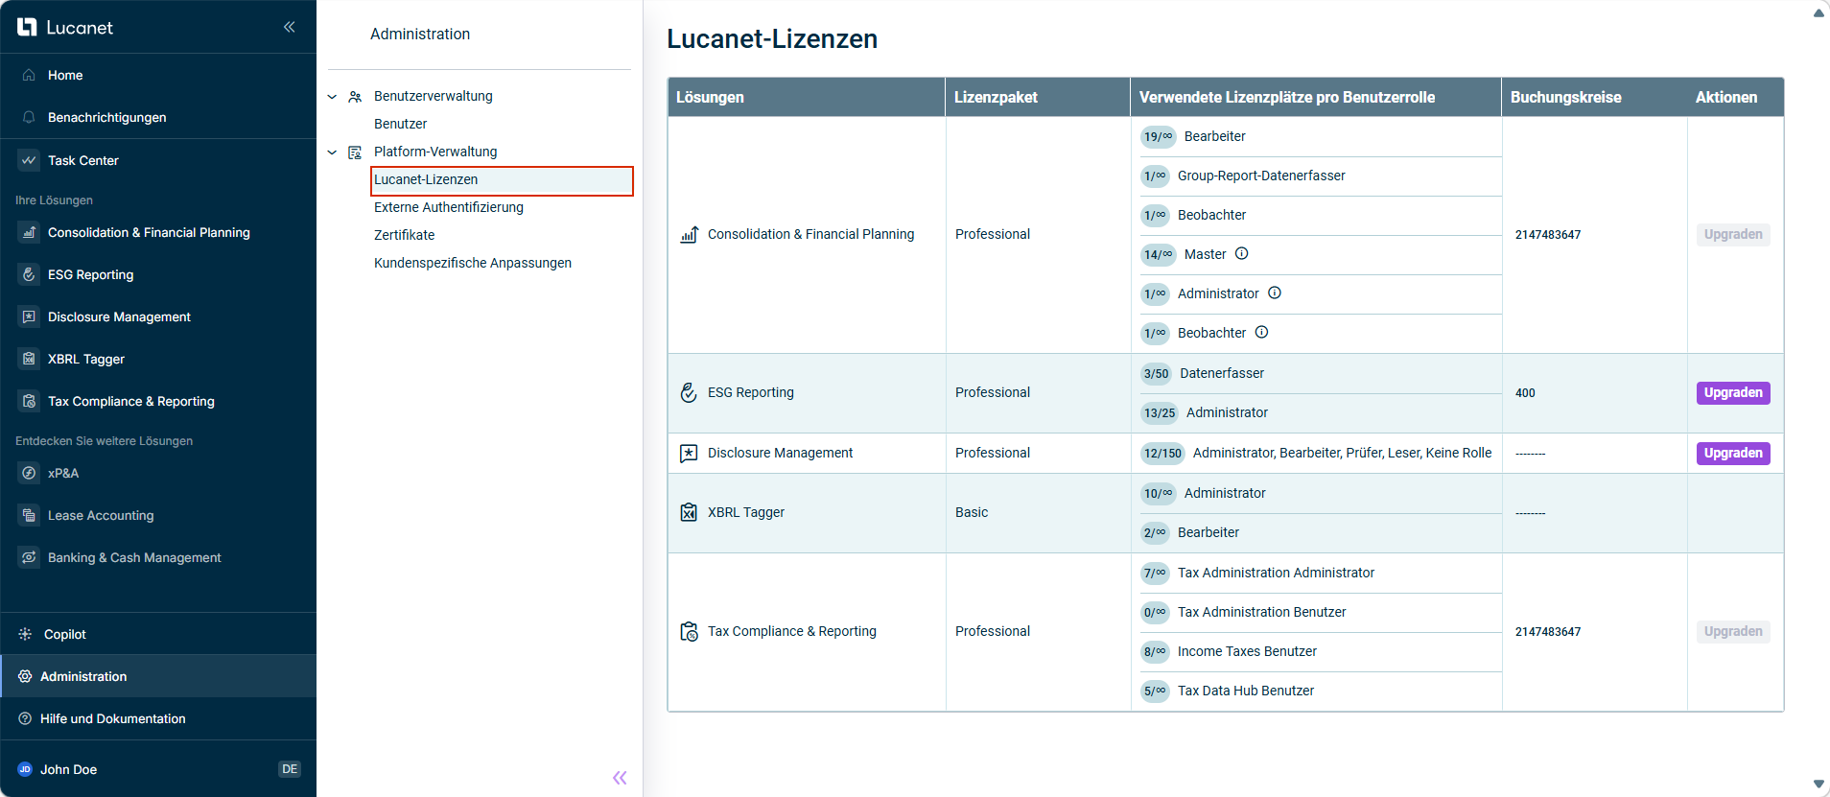This screenshot has width=1830, height=797.
Task: Click the Platform-Verwaltung icon
Action: 355,152
